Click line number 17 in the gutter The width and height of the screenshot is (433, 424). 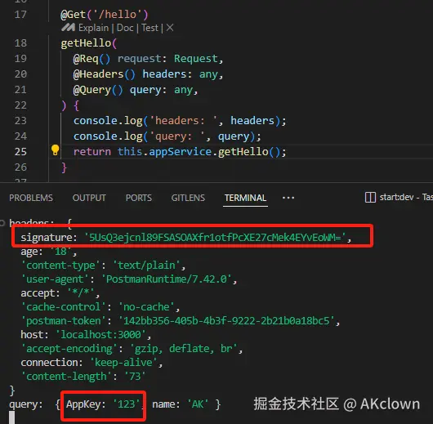(x=20, y=14)
